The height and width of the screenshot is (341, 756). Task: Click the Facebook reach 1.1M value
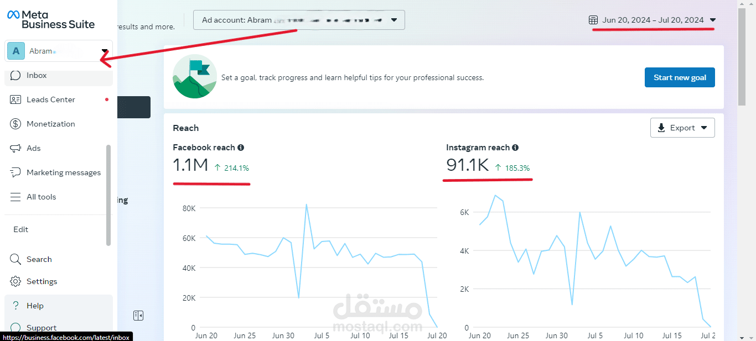(x=190, y=165)
